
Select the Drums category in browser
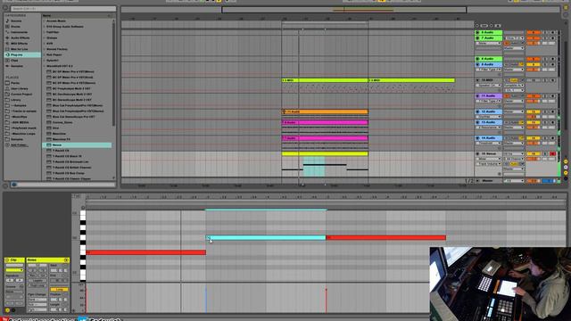pos(16,27)
